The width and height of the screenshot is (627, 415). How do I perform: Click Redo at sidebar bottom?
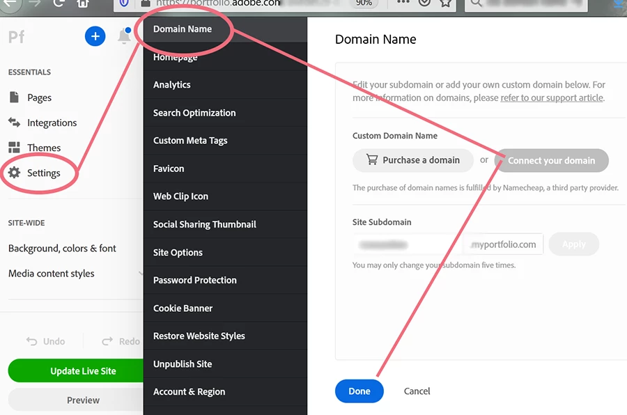click(x=121, y=341)
